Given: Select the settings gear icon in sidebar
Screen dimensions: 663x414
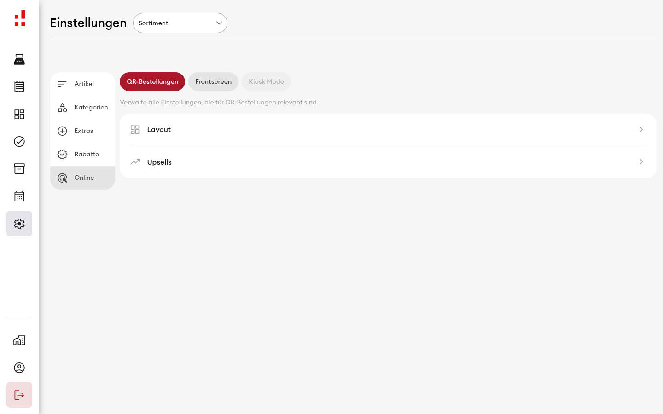Looking at the screenshot, I should 19,224.
